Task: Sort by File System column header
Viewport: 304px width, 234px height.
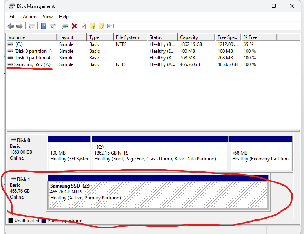Action: tap(130, 37)
